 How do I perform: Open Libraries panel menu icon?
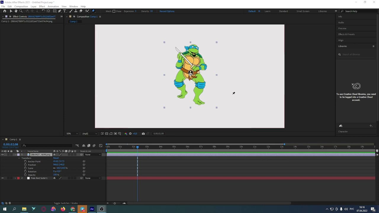(x=373, y=46)
